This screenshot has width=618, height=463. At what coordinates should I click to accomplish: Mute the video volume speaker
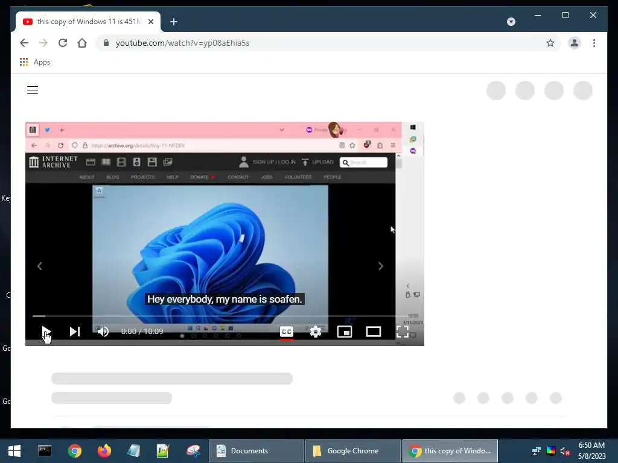click(x=103, y=332)
